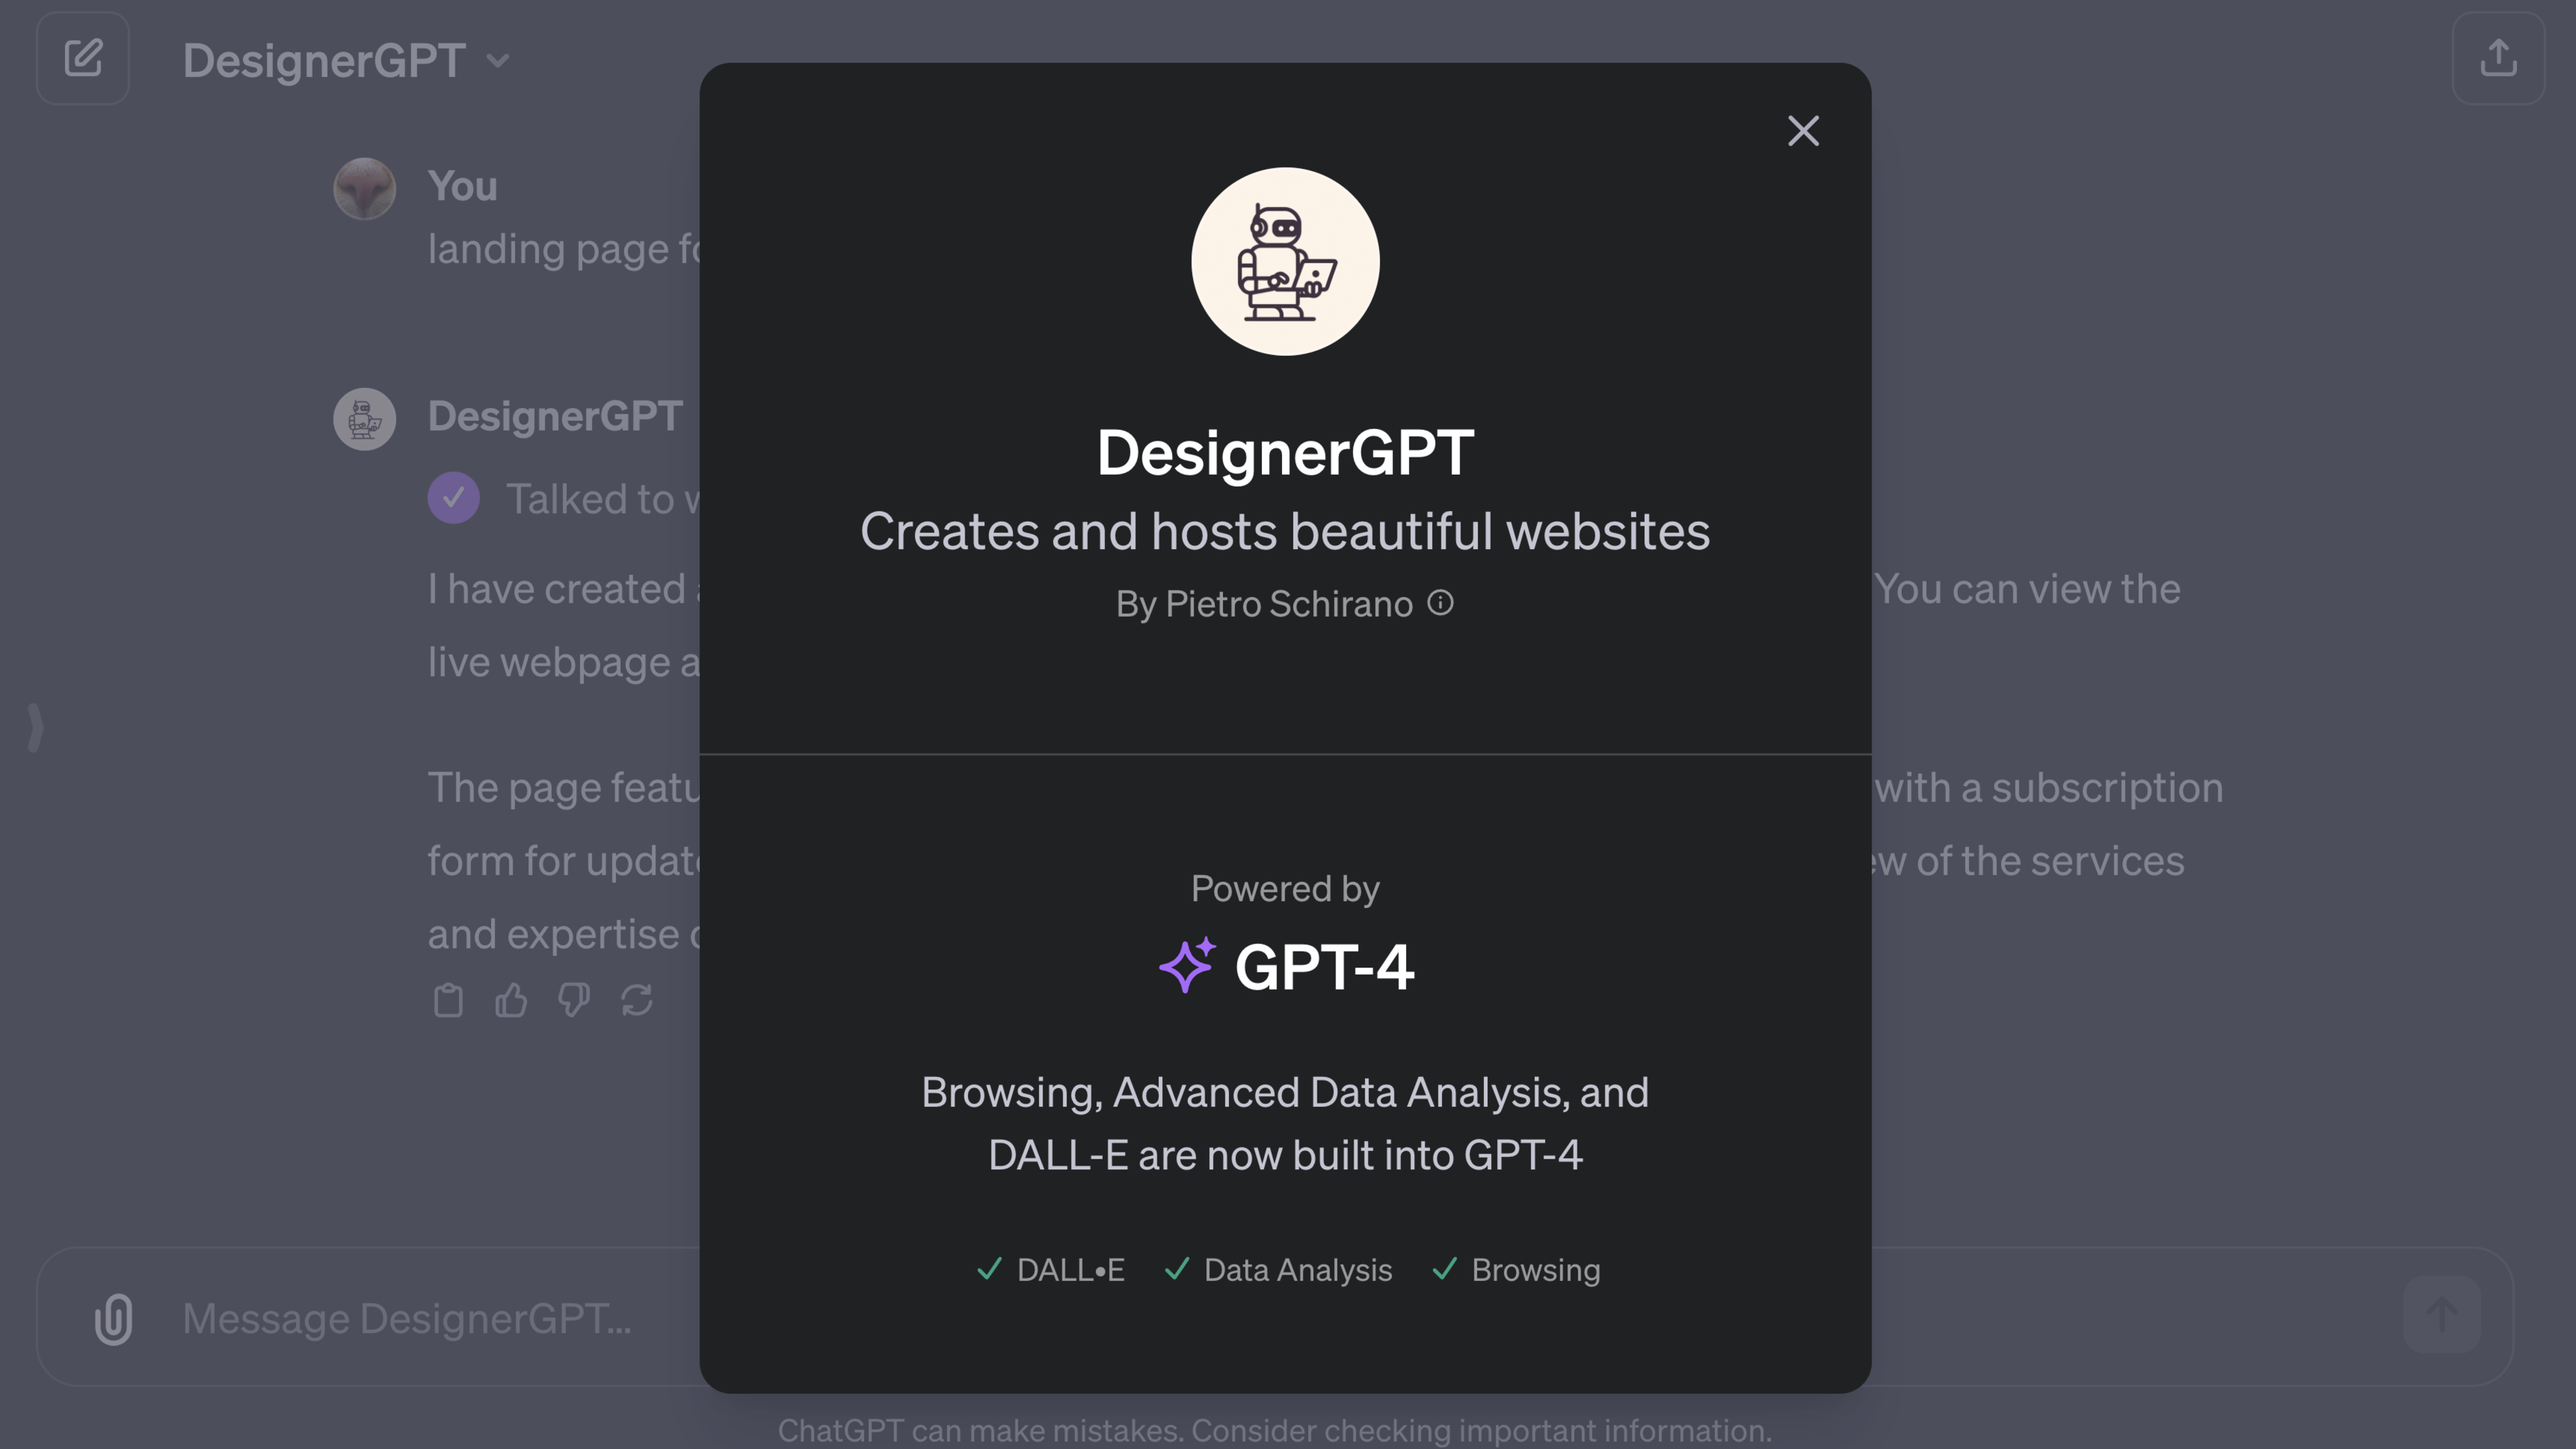Click the purple 'Talked to' checkmark icon
Viewport: 2576px width, 1449px height.
[453, 498]
